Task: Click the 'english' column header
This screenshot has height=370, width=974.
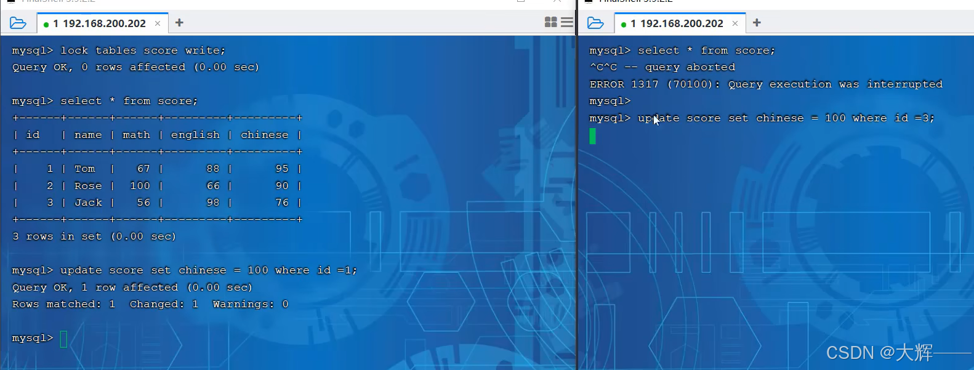Action: click(195, 135)
